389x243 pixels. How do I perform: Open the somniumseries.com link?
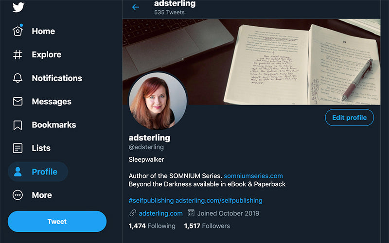[253, 176]
